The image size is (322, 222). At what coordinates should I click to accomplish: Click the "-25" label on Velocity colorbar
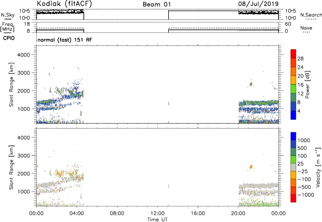click(x=303, y=172)
